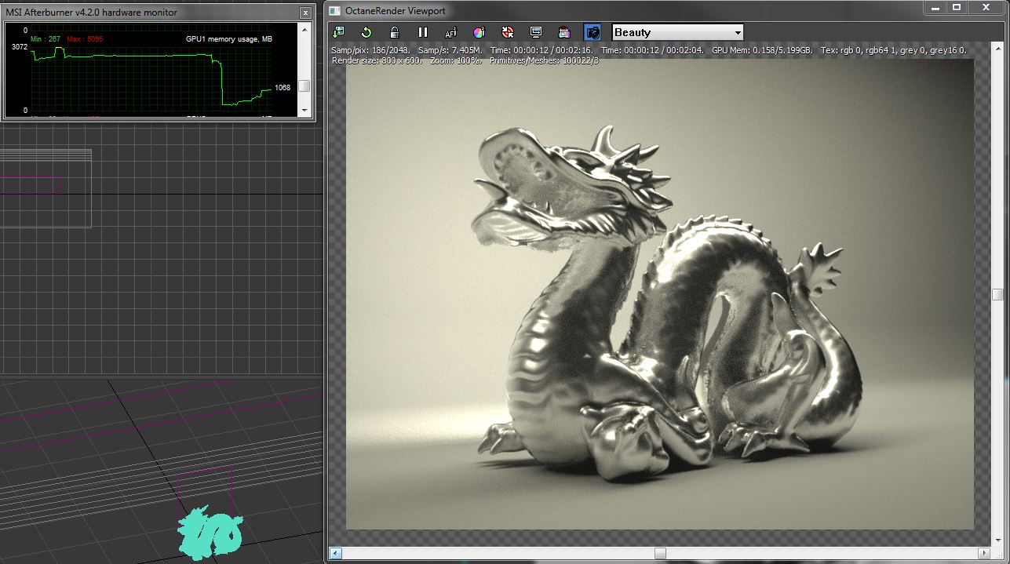
Task: Click the update scene icon in Octane toolbar
Action: [x=338, y=32]
